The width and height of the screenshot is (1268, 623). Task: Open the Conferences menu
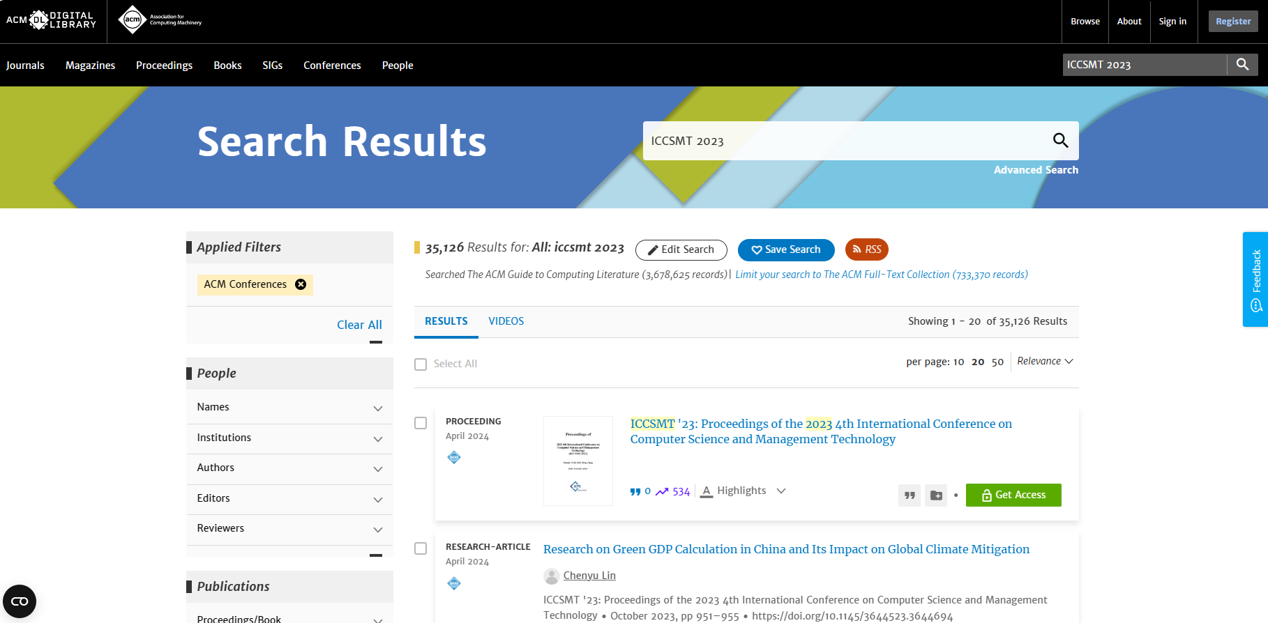pos(332,66)
